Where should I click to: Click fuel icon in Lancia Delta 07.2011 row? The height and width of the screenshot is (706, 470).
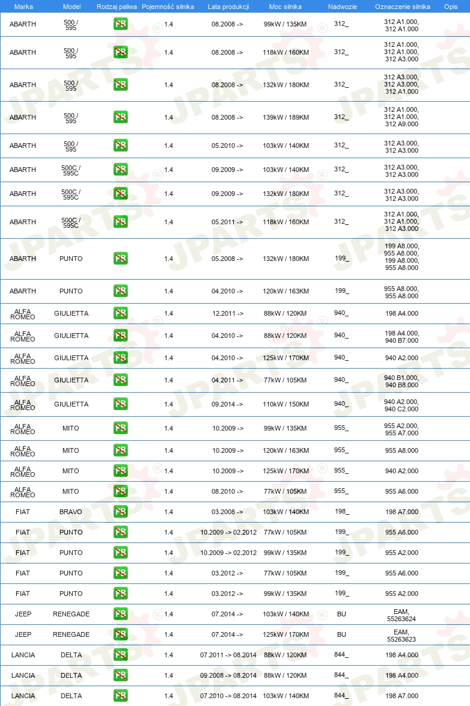point(120,655)
